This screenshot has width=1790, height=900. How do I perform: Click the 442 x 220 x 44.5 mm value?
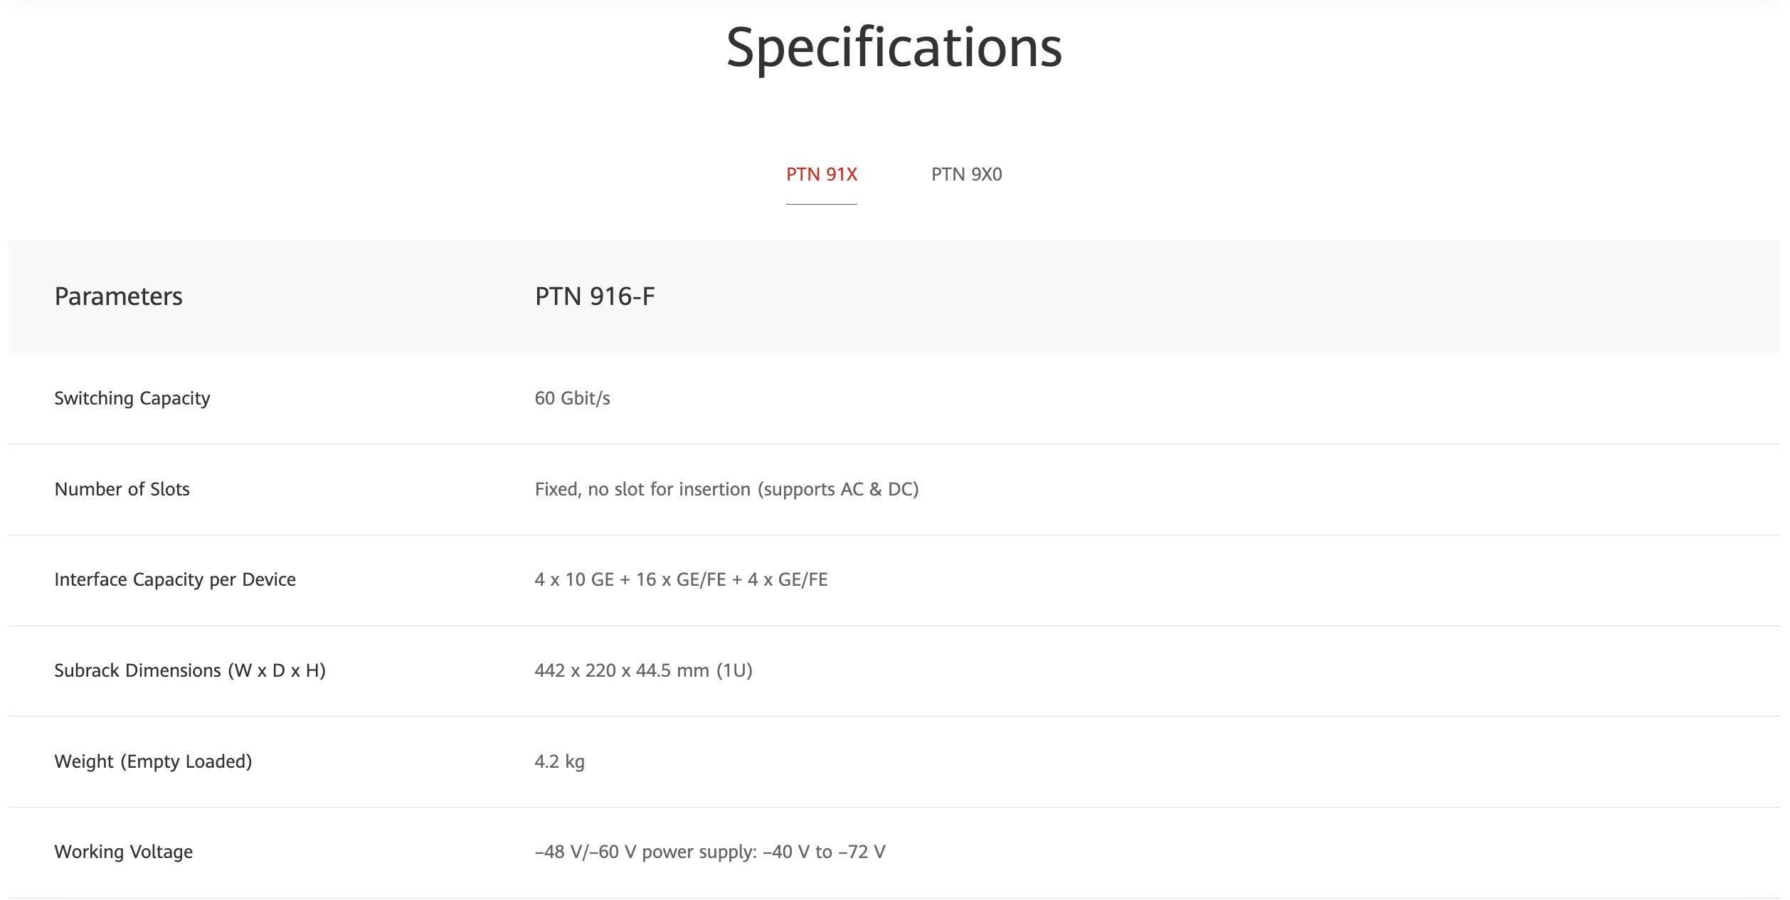643,670
